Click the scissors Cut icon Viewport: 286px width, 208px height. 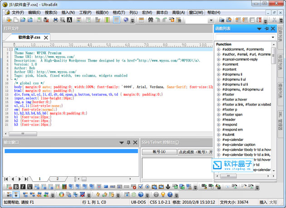point(274,19)
